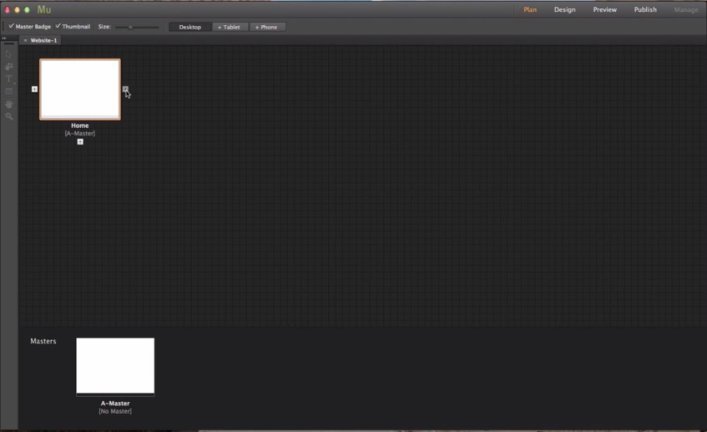Viewport: 707px width, 432px height.
Task: Add sibling page left of Home
Action: pyautogui.click(x=34, y=89)
